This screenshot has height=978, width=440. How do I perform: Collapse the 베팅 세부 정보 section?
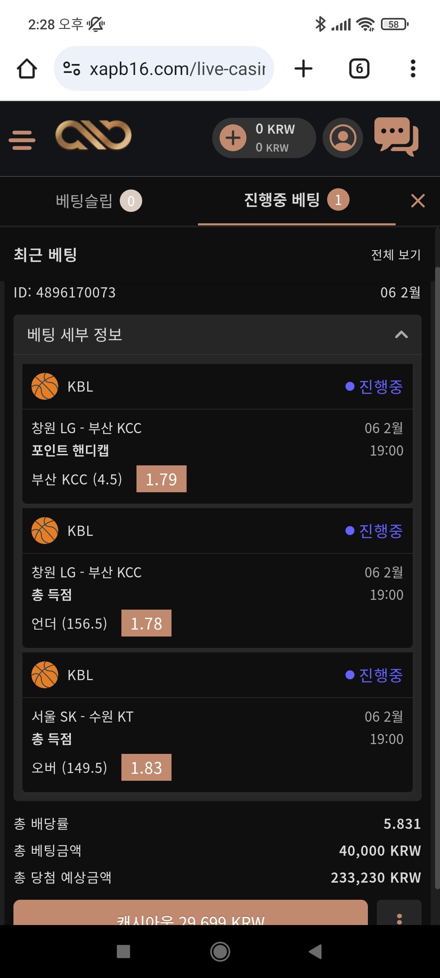(x=401, y=335)
